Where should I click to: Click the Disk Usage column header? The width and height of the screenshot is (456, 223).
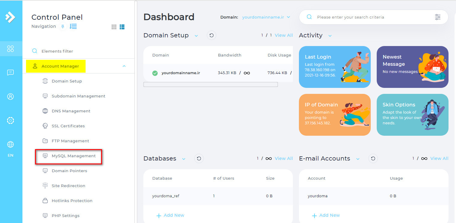pyautogui.click(x=279, y=55)
